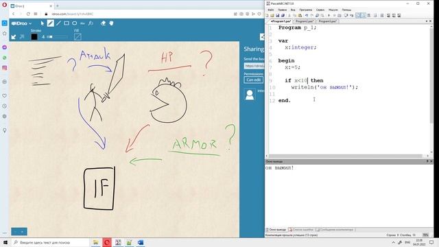Select the eraser tool in IDroo
The image size is (439, 247).
(x=103, y=23)
